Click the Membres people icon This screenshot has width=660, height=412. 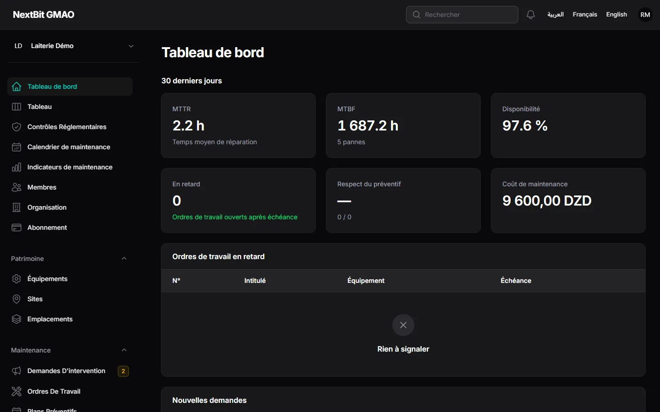(x=16, y=187)
